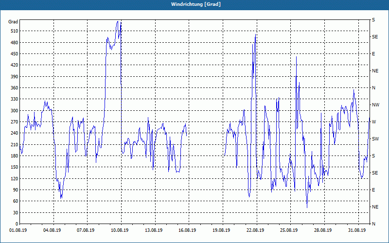Click the 'Grad' y-axis unit label
Viewport: 389px width, 243px height.
(13, 22)
